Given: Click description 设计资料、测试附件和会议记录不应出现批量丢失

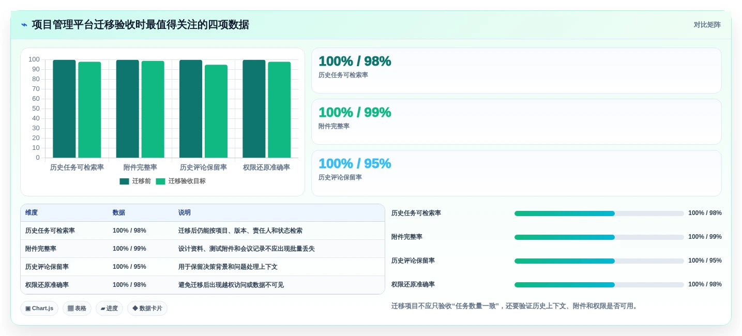Looking at the screenshot, I should pyautogui.click(x=247, y=249).
